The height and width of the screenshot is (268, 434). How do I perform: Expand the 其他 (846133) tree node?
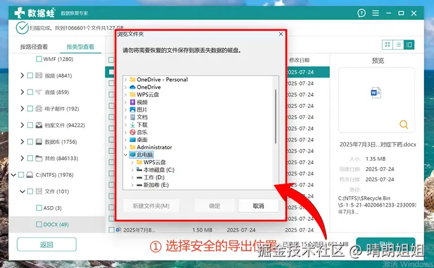22,158
